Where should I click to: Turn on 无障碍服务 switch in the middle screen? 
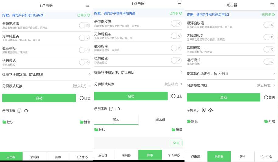pos(176,36)
